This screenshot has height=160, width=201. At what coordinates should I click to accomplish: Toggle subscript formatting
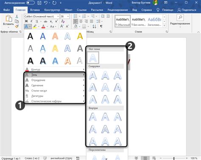pyautogui.click(x=51, y=22)
